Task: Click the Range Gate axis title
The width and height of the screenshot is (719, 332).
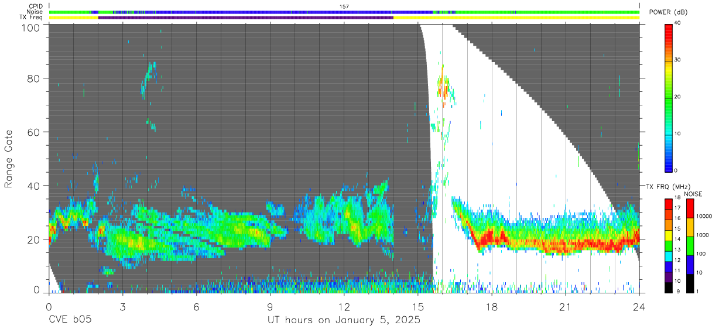Action: [9, 159]
